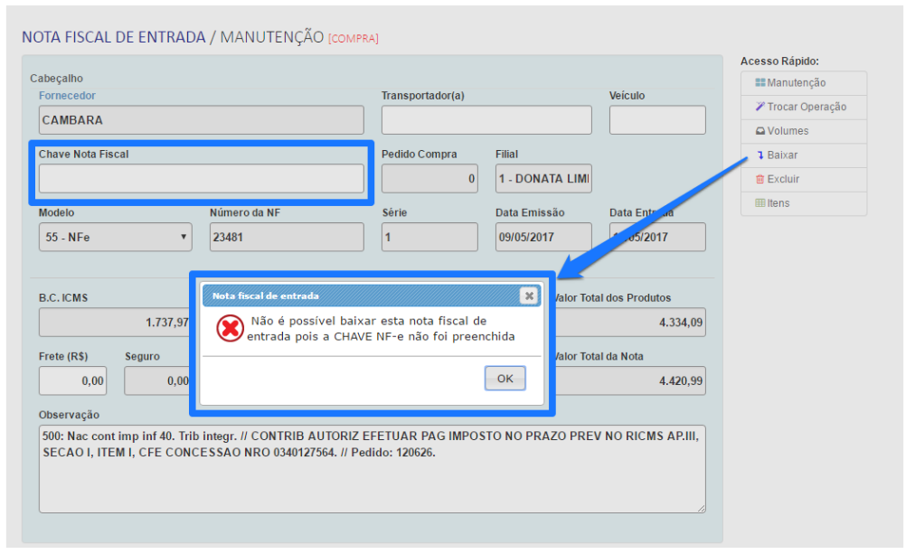Click the Volumes icon in quick access
Image resolution: width=915 pixels, height=554 pixels.
[760, 131]
